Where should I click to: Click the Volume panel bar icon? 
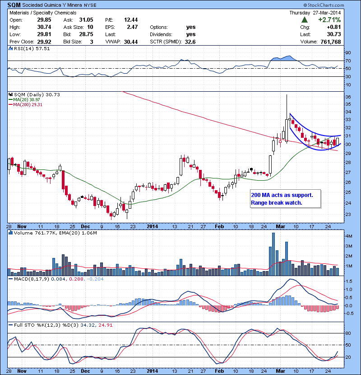(x=10, y=233)
